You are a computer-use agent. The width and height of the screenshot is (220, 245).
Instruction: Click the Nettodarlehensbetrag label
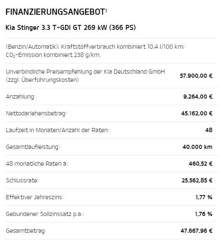(x=36, y=113)
